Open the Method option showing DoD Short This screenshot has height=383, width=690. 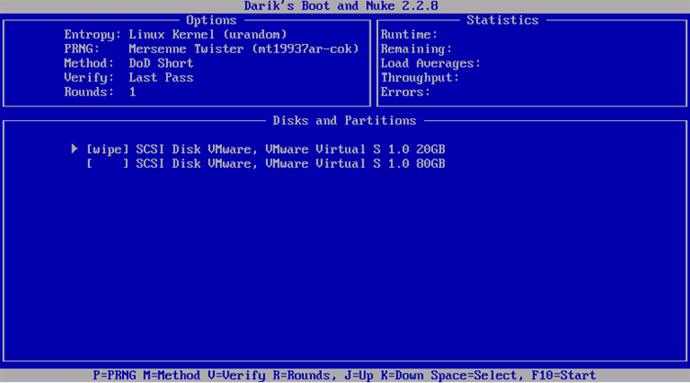(161, 63)
